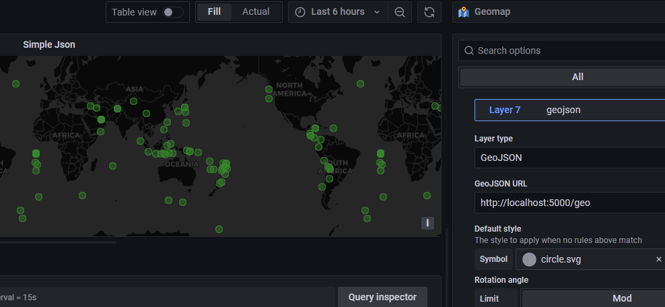Click the OCEANIA map label

click(x=182, y=164)
